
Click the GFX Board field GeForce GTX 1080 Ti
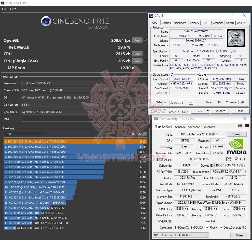83,112
